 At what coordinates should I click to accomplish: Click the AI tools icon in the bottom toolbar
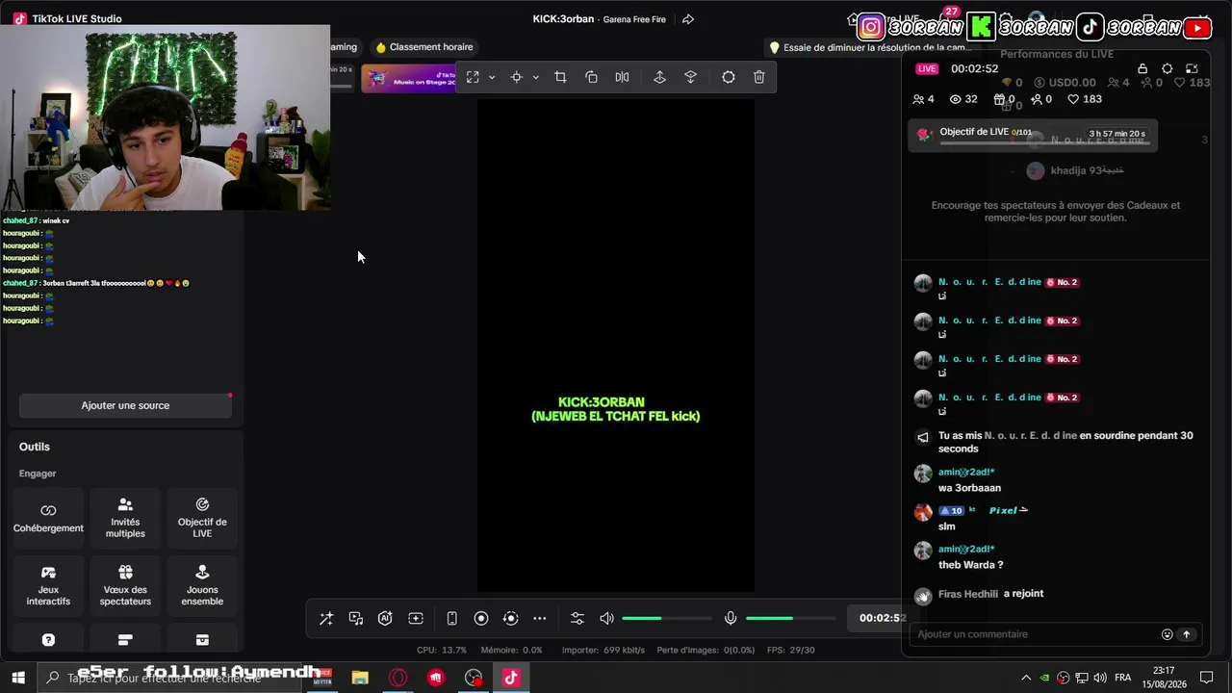[385, 618]
